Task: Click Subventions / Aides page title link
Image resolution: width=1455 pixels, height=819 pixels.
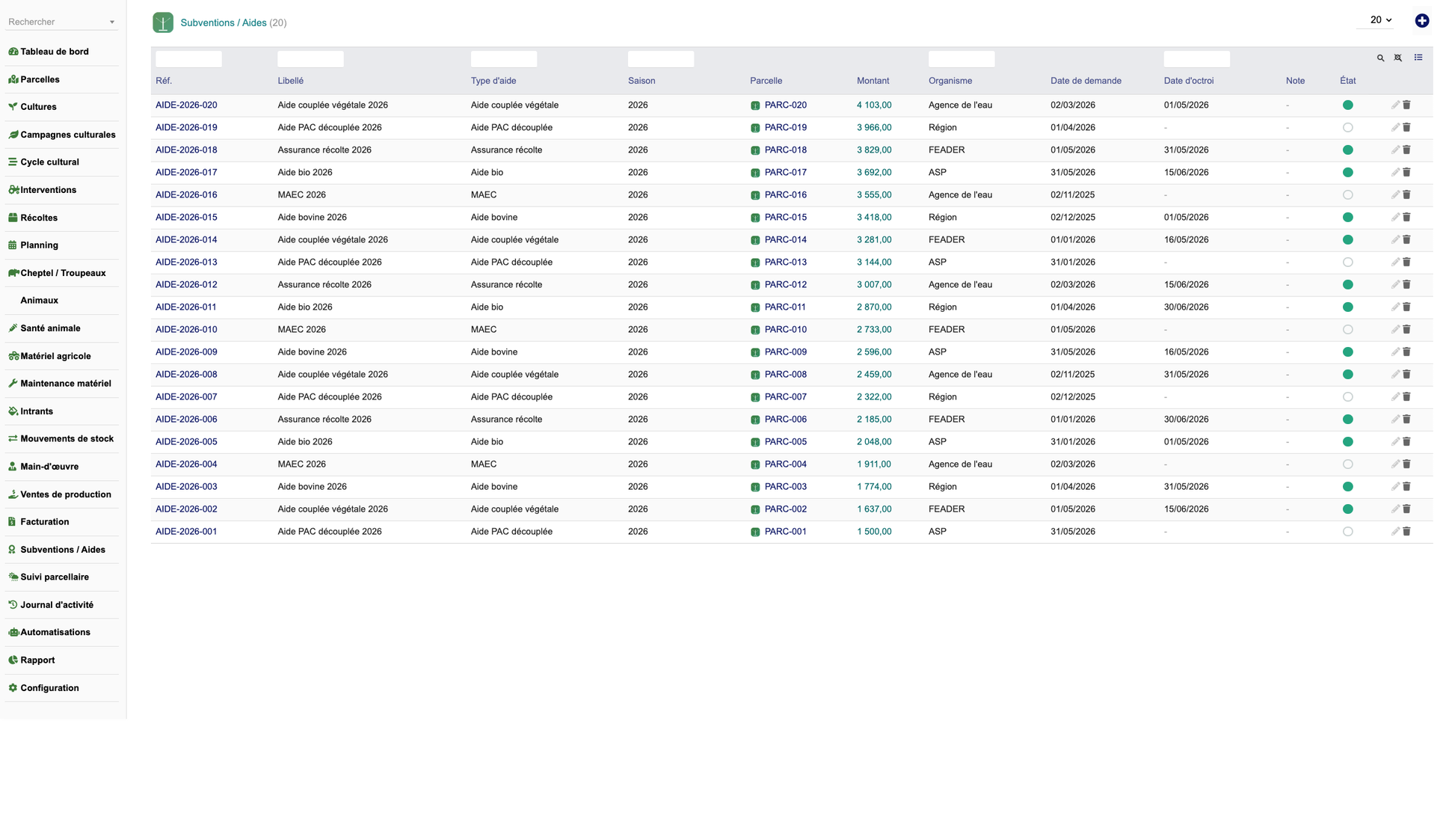Action: click(224, 23)
